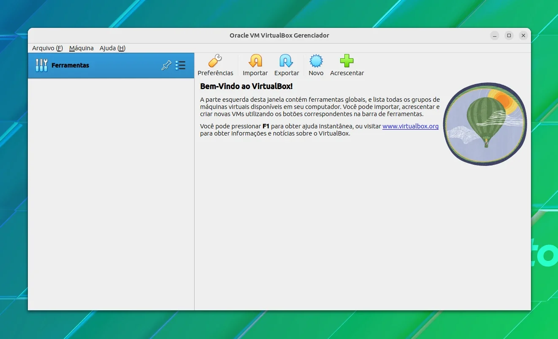
Task: Click the Ferramentas tools icon in sidebar
Action: [x=41, y=65]
